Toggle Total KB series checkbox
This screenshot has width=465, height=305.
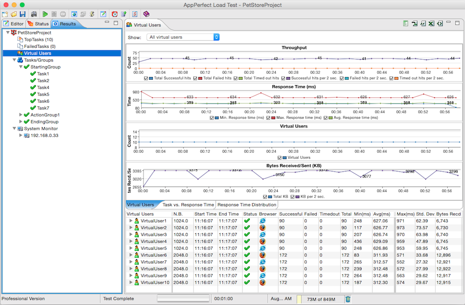[x=265, y=197]
